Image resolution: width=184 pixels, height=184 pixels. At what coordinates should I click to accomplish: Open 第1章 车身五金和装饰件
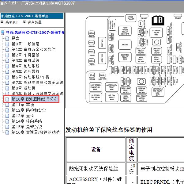[x=33, y=49]
